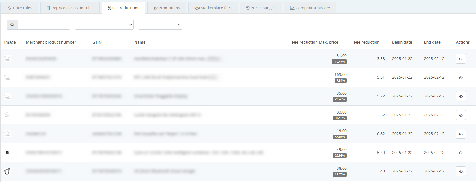Open view action for 49.00 price row
This screenshot has width=476, height=182.
coord(461,153)
